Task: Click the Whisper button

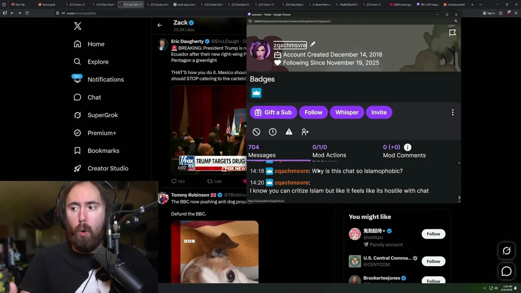Action: pyautogui.click(x=347, y=112)
